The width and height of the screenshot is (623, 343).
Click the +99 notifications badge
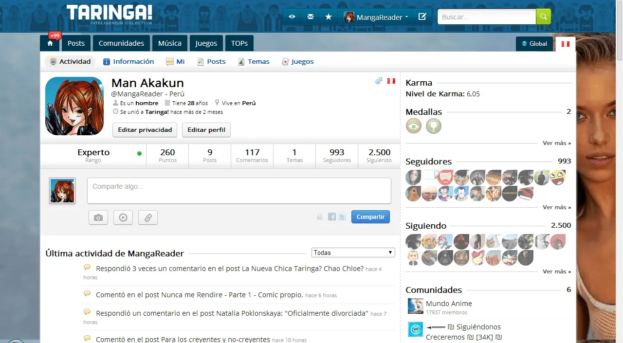55,36
